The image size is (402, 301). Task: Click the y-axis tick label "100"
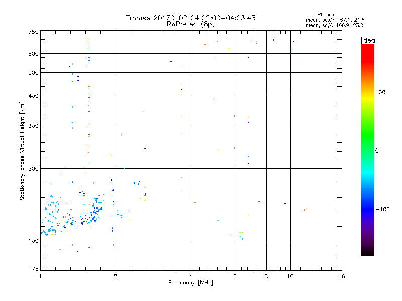point(33,241)
